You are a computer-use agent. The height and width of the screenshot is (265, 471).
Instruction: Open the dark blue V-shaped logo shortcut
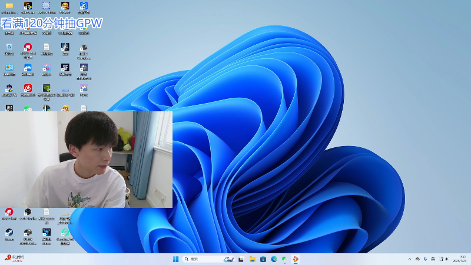pyautogui.click(x=47, y=233)
